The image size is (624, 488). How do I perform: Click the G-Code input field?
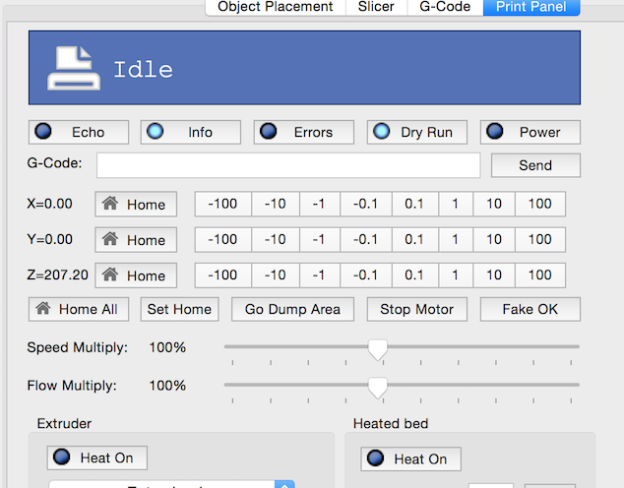288,165
